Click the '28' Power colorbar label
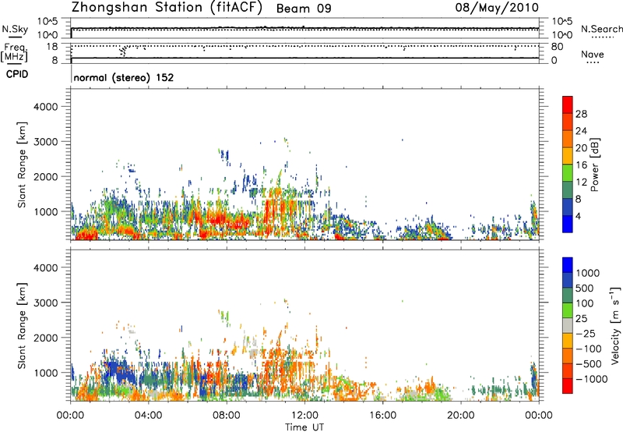 [x=581, y=114]
